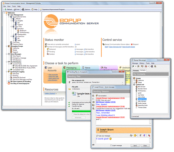174x152 pixels.
Task: Collapse the Los Angeles node
Action: pyautogui.click(x=11, y=21)
